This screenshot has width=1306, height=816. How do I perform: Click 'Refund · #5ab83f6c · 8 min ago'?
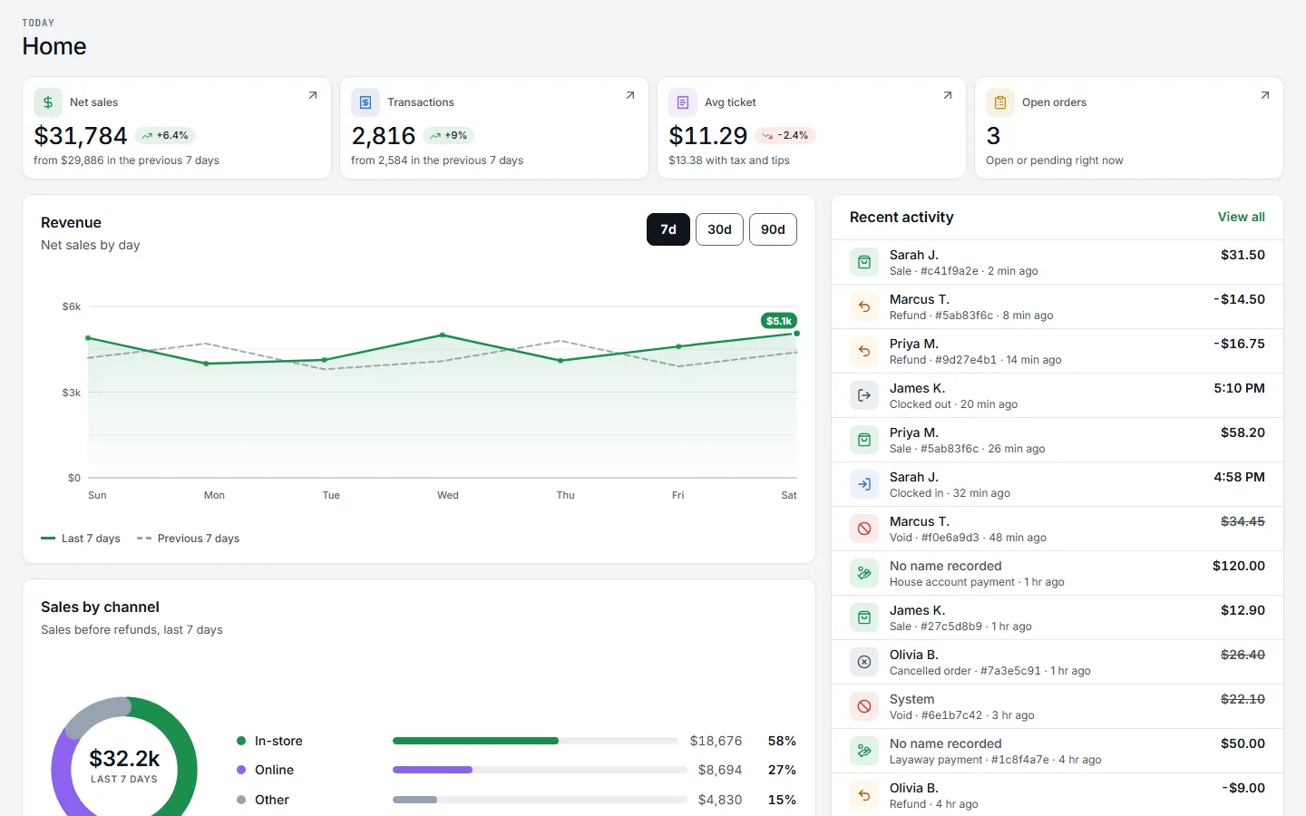tap(971, 316)
